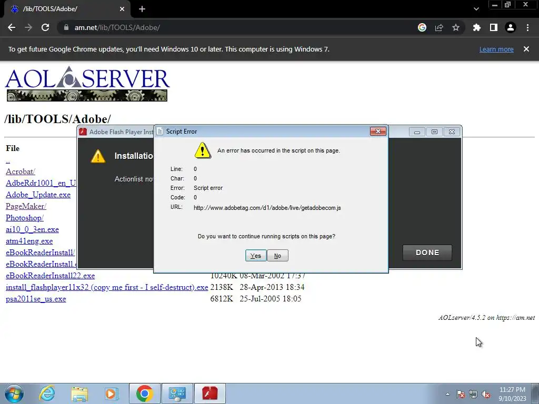Image resolution: width=539 pixels, height=404 pixels.
Task: Close the Script Error dialog
Action: pyautogui.click(x=378, y=131)
